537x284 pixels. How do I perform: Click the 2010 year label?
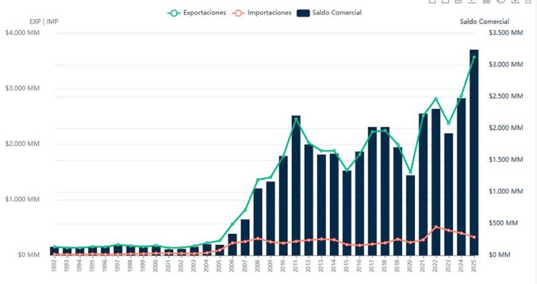tap(283, 265)
